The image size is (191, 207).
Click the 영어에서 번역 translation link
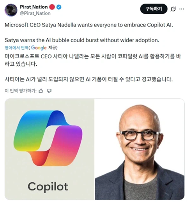(x=16, y=48)
